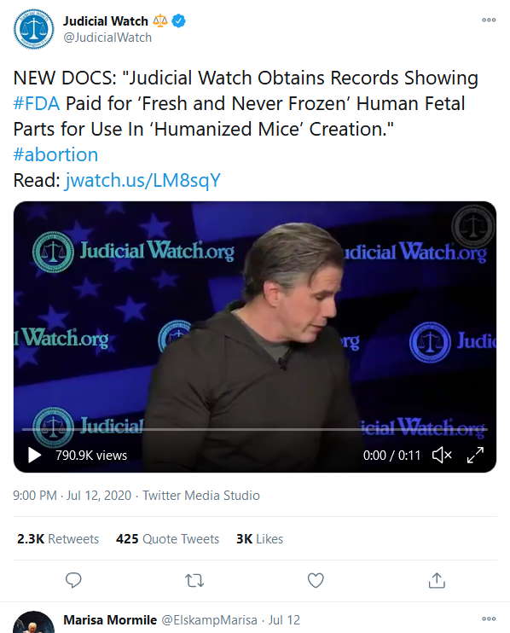View the 3K Likes list
Viewport: 510px width, 633px height.
[259, 539]
